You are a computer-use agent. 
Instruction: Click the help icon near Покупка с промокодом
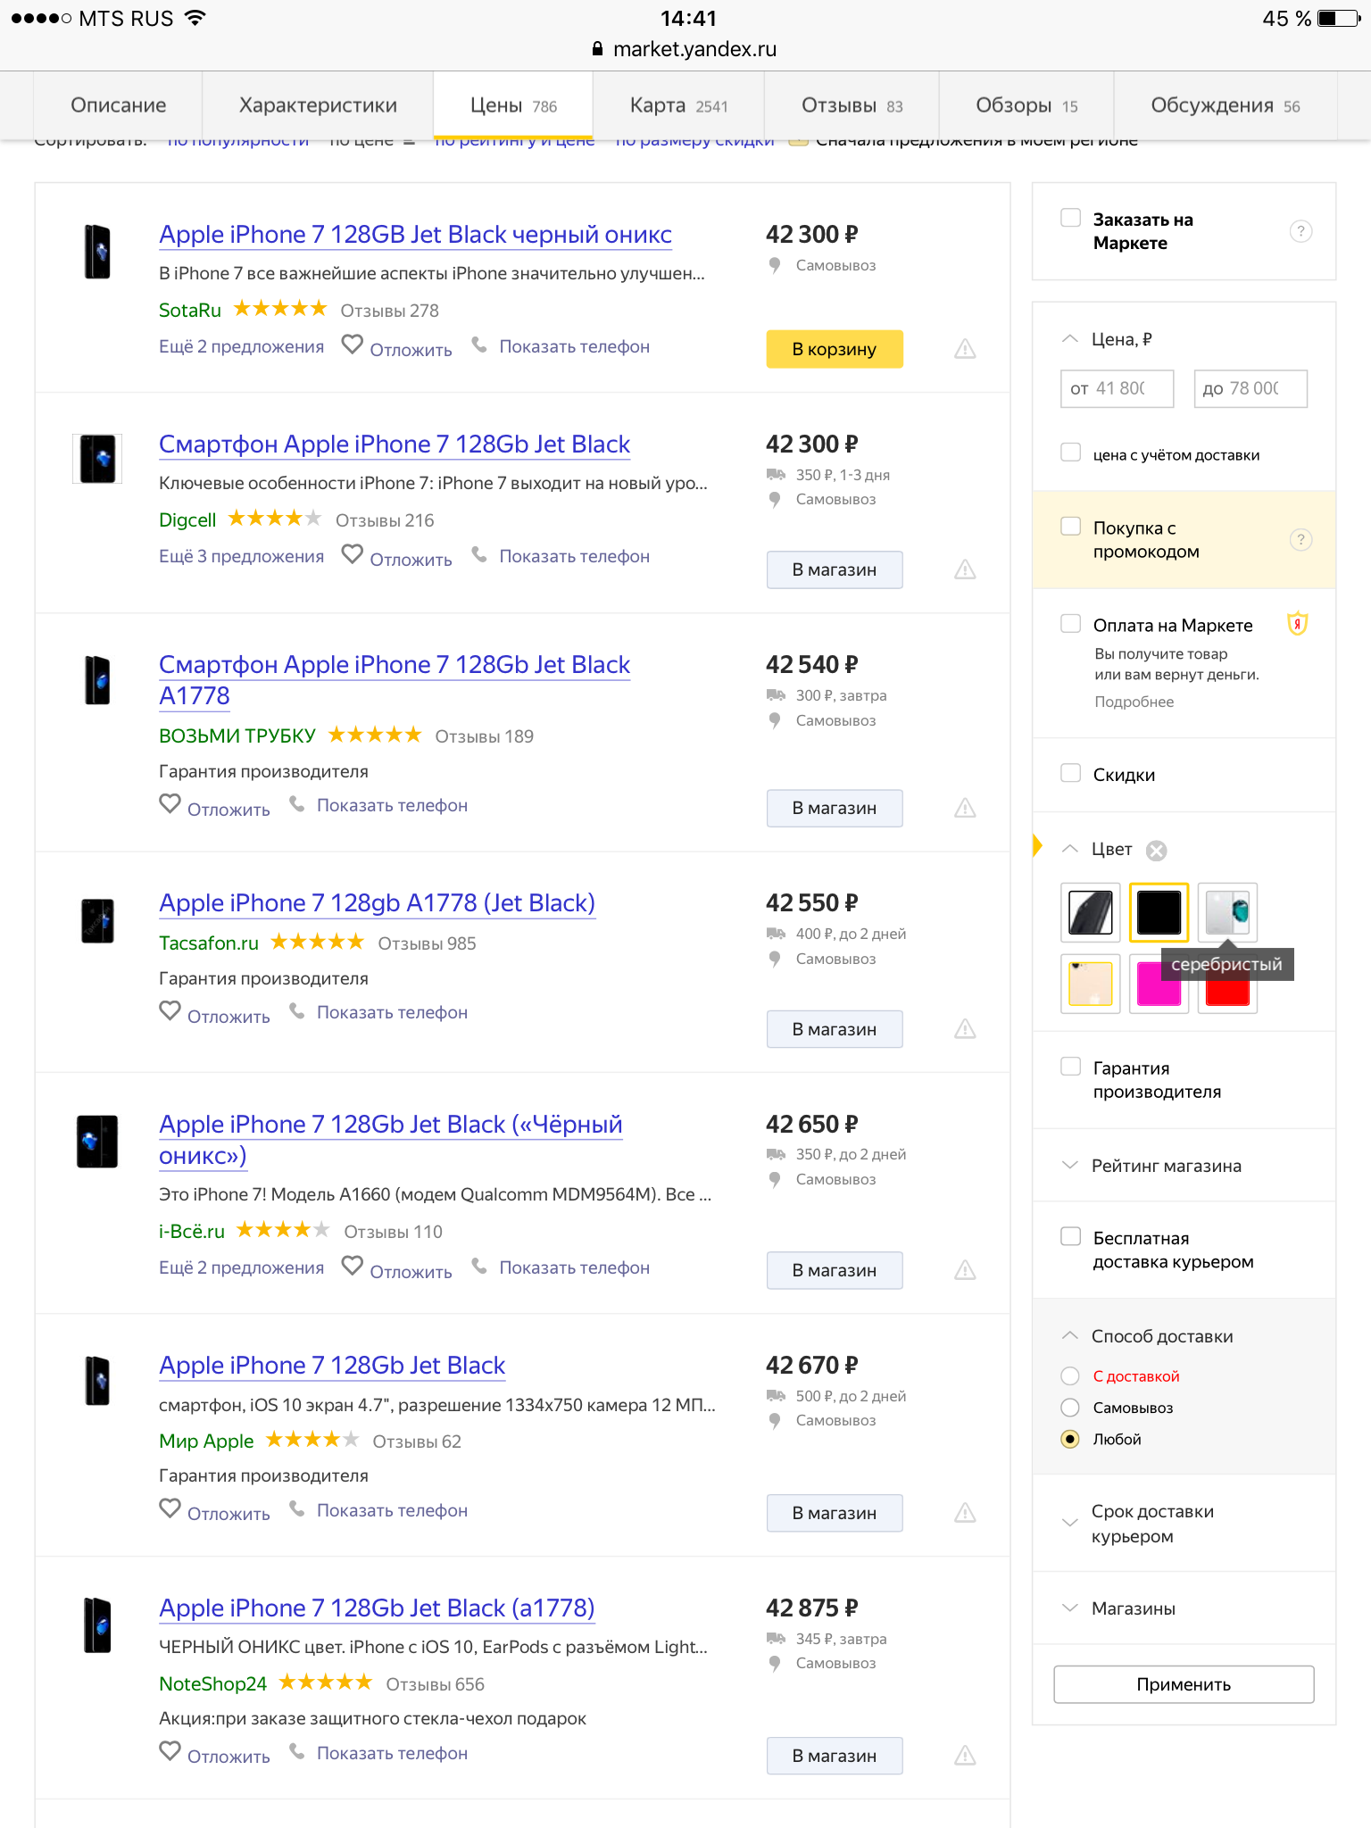pos(1300,539)
